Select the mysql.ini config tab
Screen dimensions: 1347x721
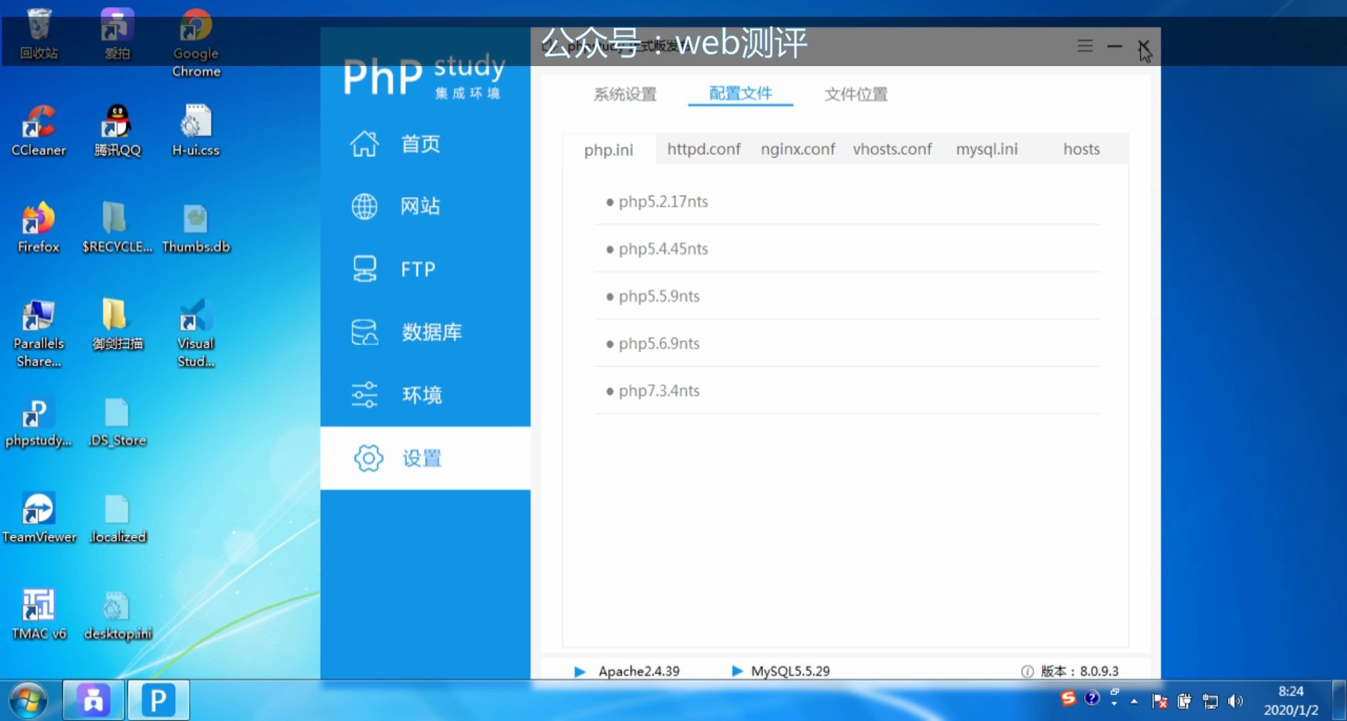[x=987, y=149]
